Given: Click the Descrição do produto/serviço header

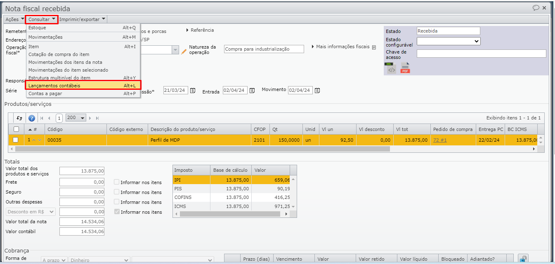Looking at the screenshot, I should pos(200,129).
